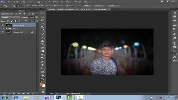Open status bar info arrow
This screenshot has height=100, width=178.
[x=90, y=94]
